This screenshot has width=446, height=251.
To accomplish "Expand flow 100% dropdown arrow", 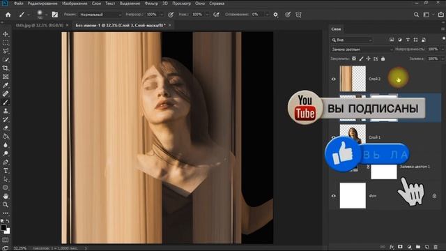I will tap(207, 15).
